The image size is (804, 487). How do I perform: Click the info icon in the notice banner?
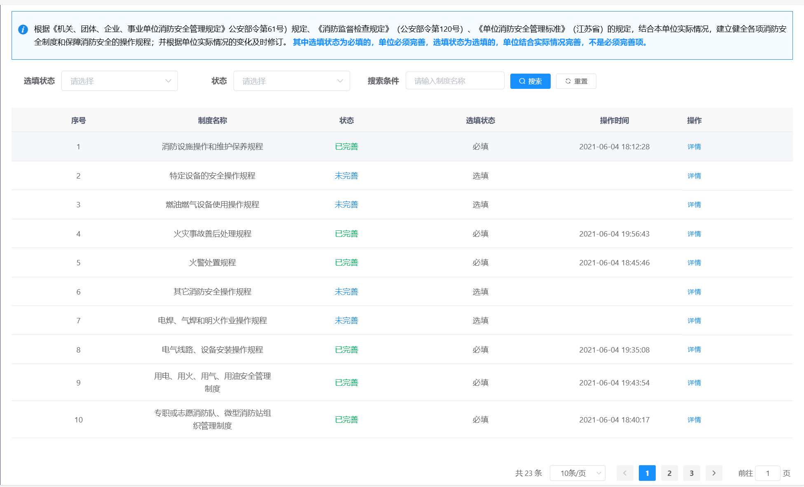(23, 30)
